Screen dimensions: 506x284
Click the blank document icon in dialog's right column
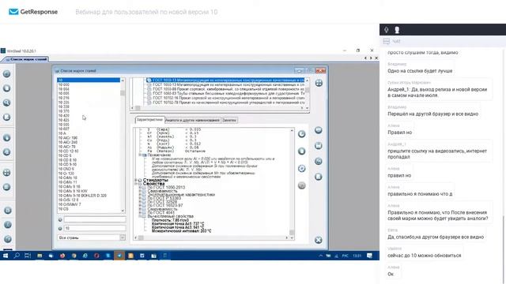[x=318, y=177]
